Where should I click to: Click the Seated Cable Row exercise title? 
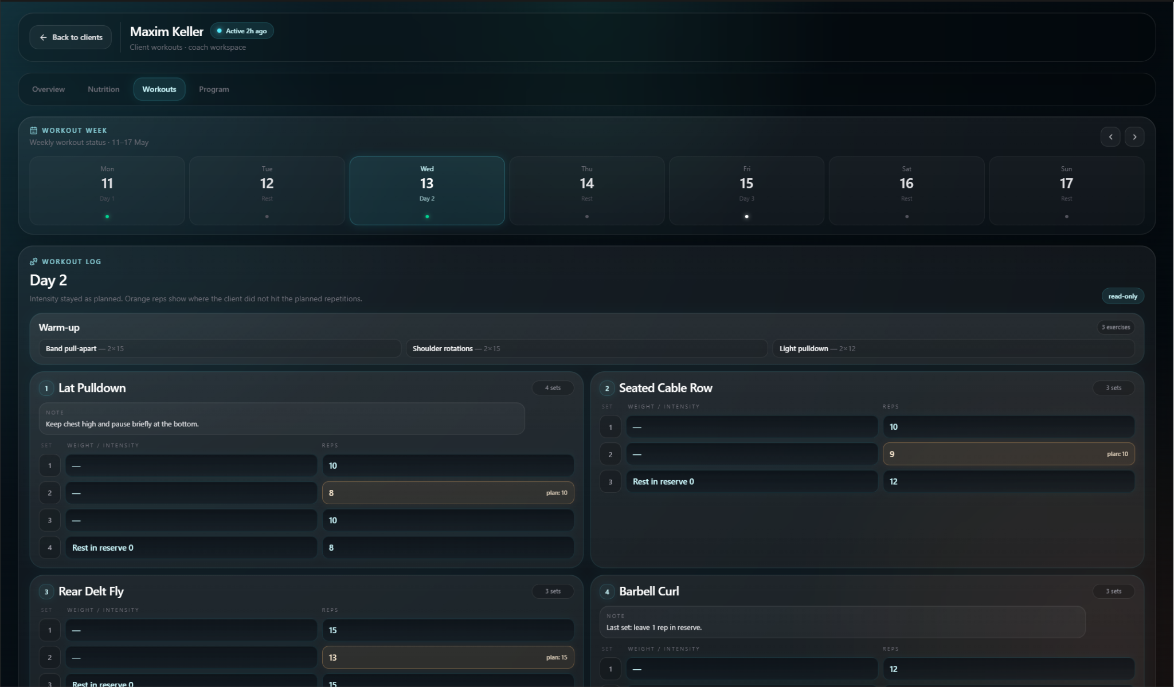point(666,388)
